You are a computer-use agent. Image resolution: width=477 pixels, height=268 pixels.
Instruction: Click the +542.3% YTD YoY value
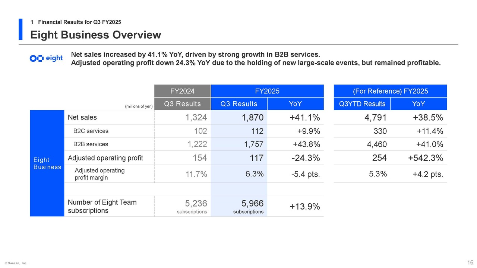point(425,158)
